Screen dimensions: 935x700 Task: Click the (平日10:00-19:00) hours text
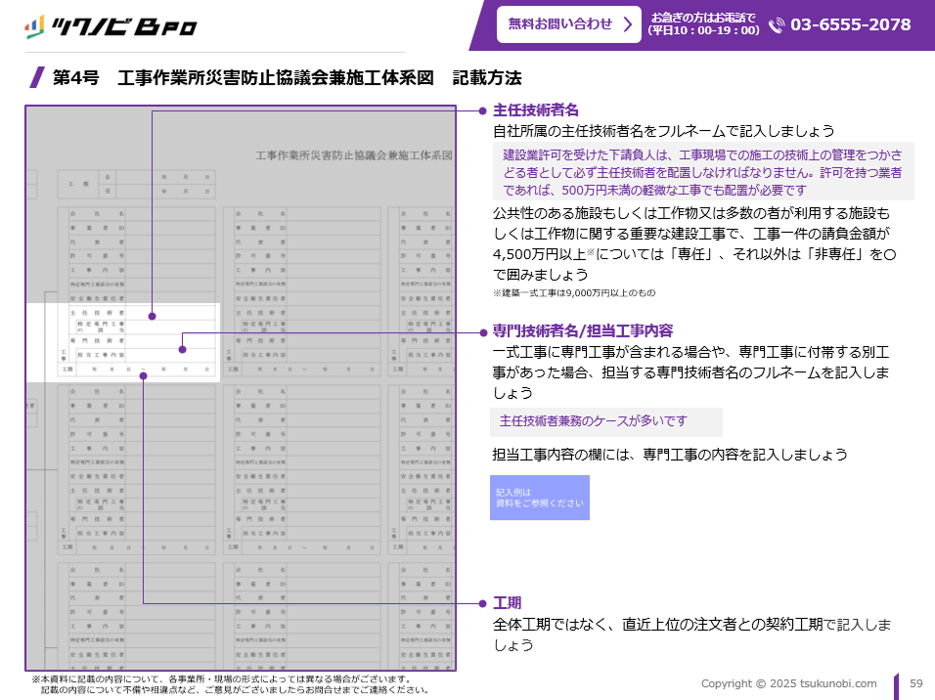click(703, 31)
